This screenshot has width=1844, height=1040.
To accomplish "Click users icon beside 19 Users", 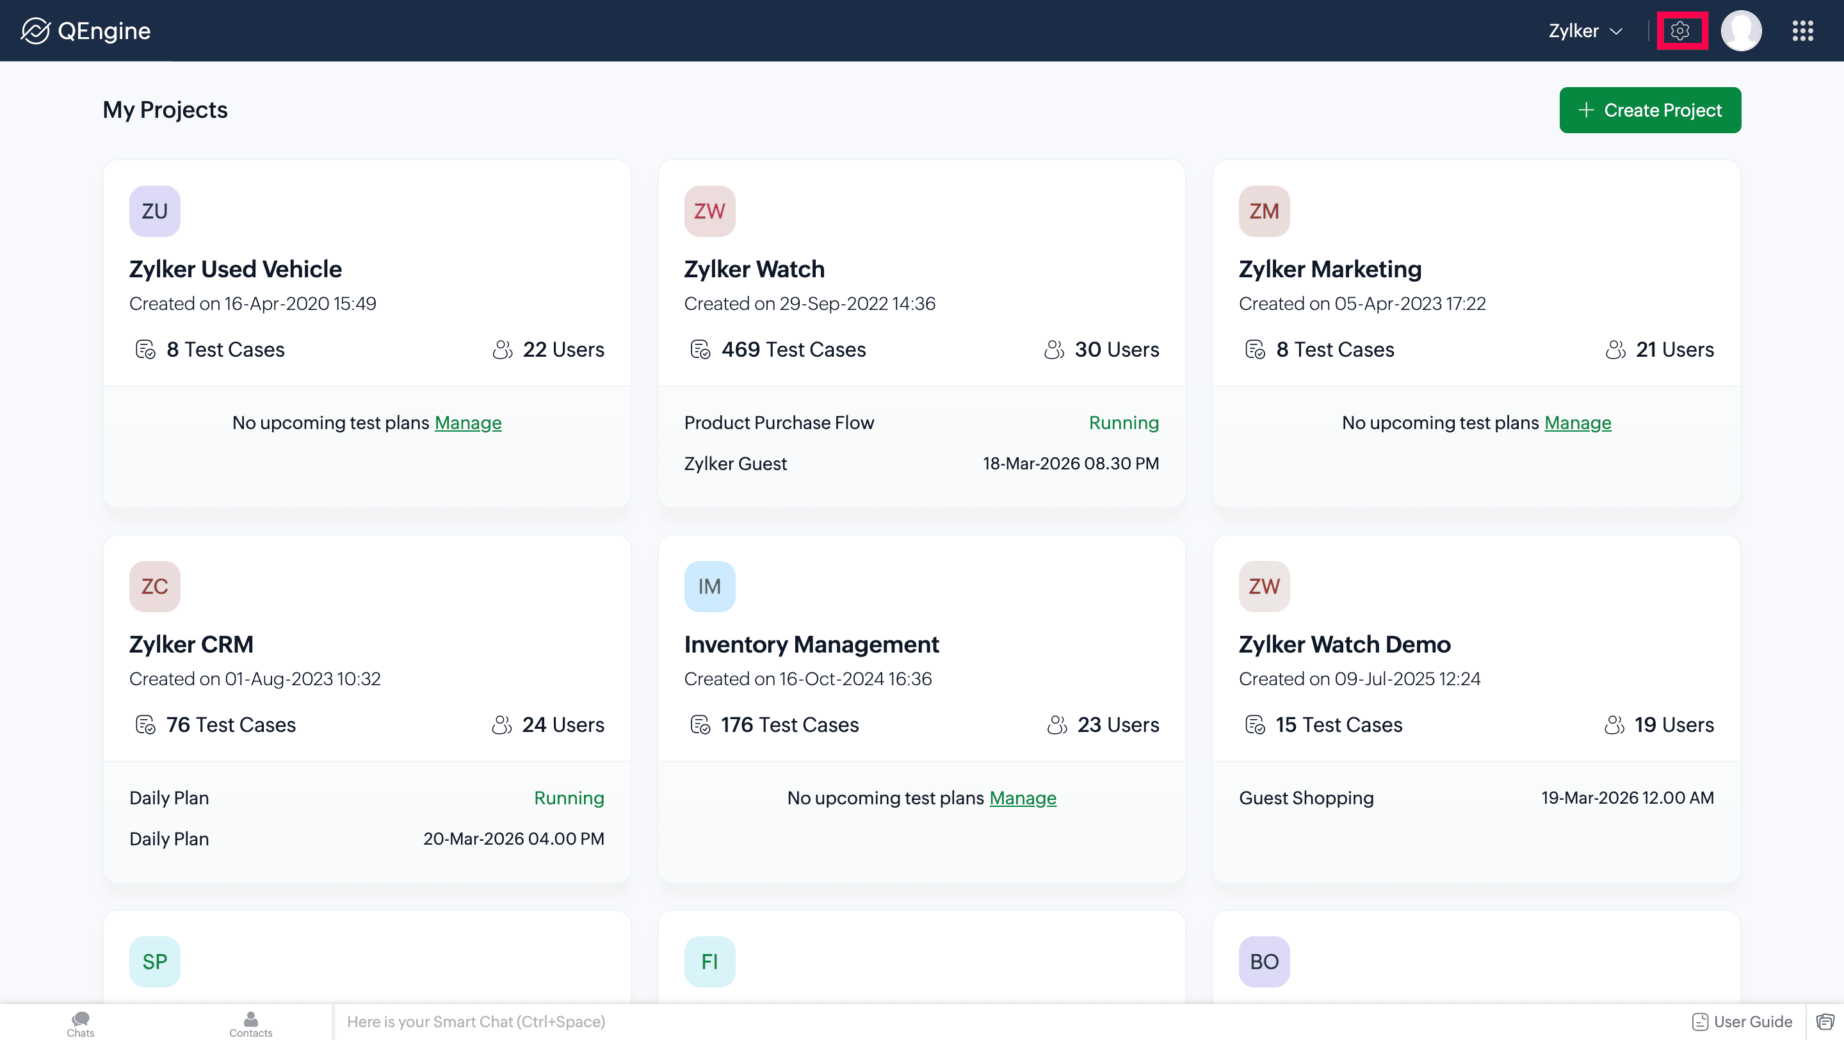I will tap(1614, 724).
